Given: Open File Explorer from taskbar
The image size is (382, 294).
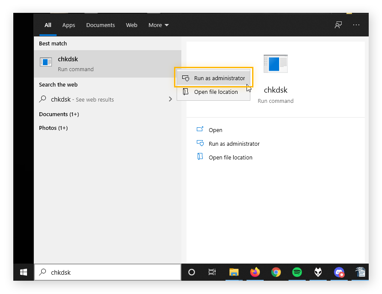Looking at the screenshot, I should tap(234, 272).
